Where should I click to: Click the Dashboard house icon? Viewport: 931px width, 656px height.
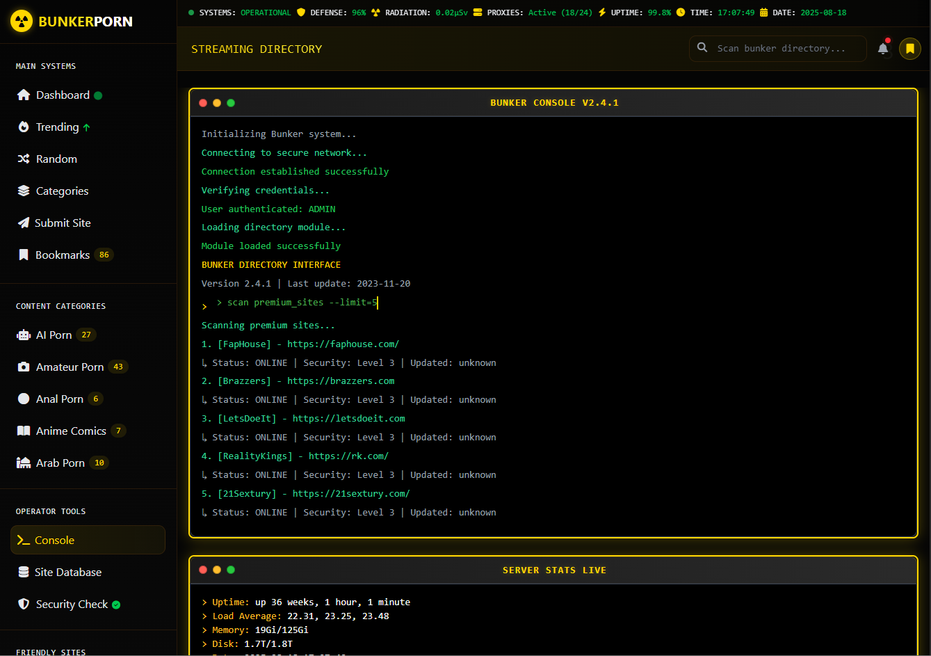24,95
